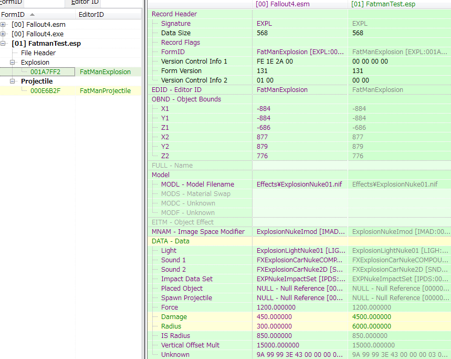451x359 pixels.
Task: Click the Spawn Projectile row label
Action: click(186, 298)
